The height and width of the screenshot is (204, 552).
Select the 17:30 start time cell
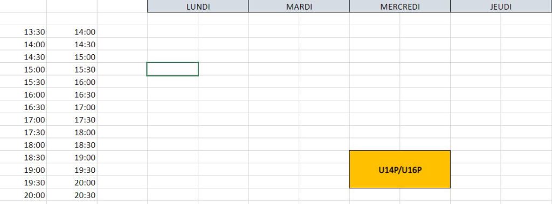[x=23, y=133]
